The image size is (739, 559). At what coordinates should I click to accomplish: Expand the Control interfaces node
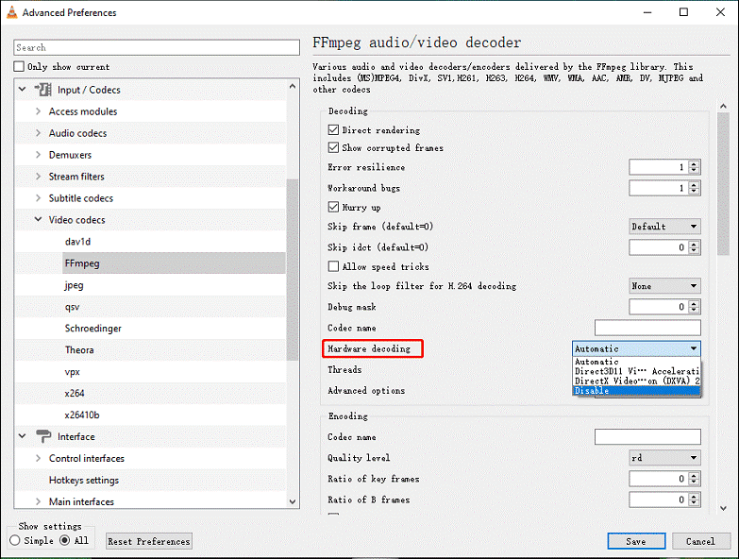tap(38, 458)
